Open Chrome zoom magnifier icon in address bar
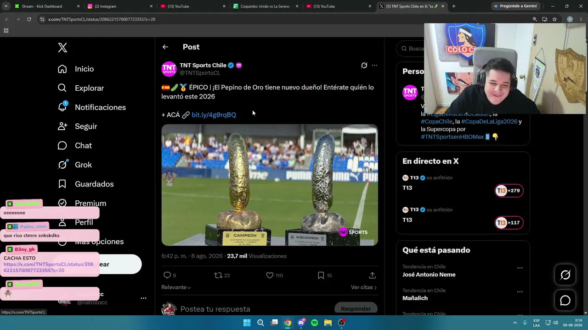This screenshot has width=588, height=330. point(535,19)
